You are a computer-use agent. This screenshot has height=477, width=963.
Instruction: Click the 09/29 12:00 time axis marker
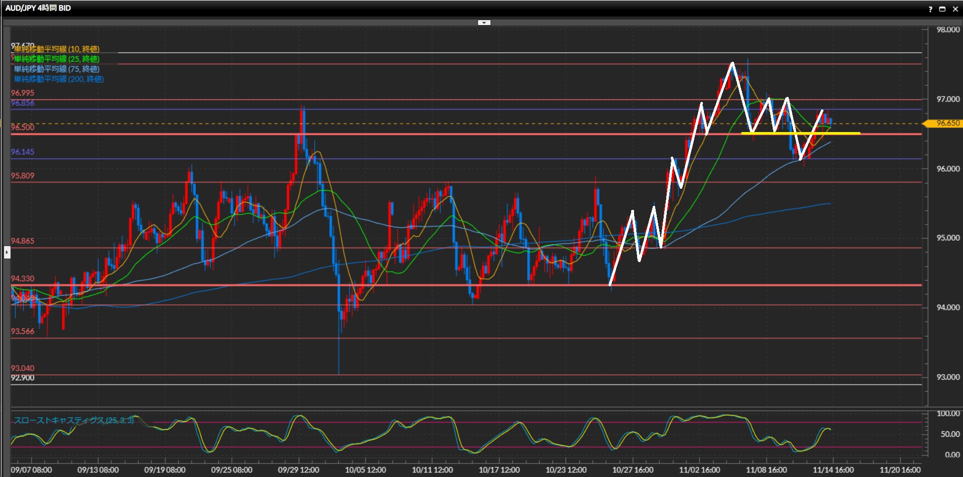(299, 470)
